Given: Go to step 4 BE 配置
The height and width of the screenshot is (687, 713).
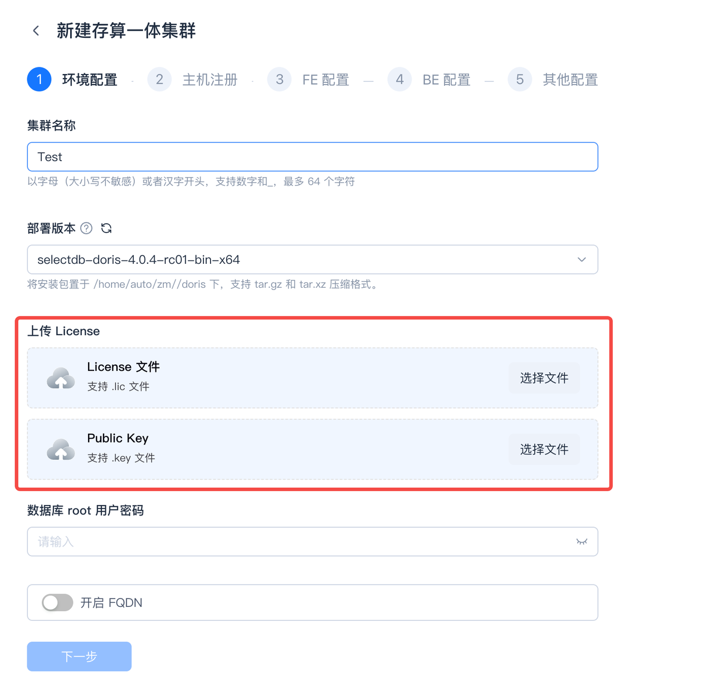Looking at the screenshot, I should click(399, 80).
